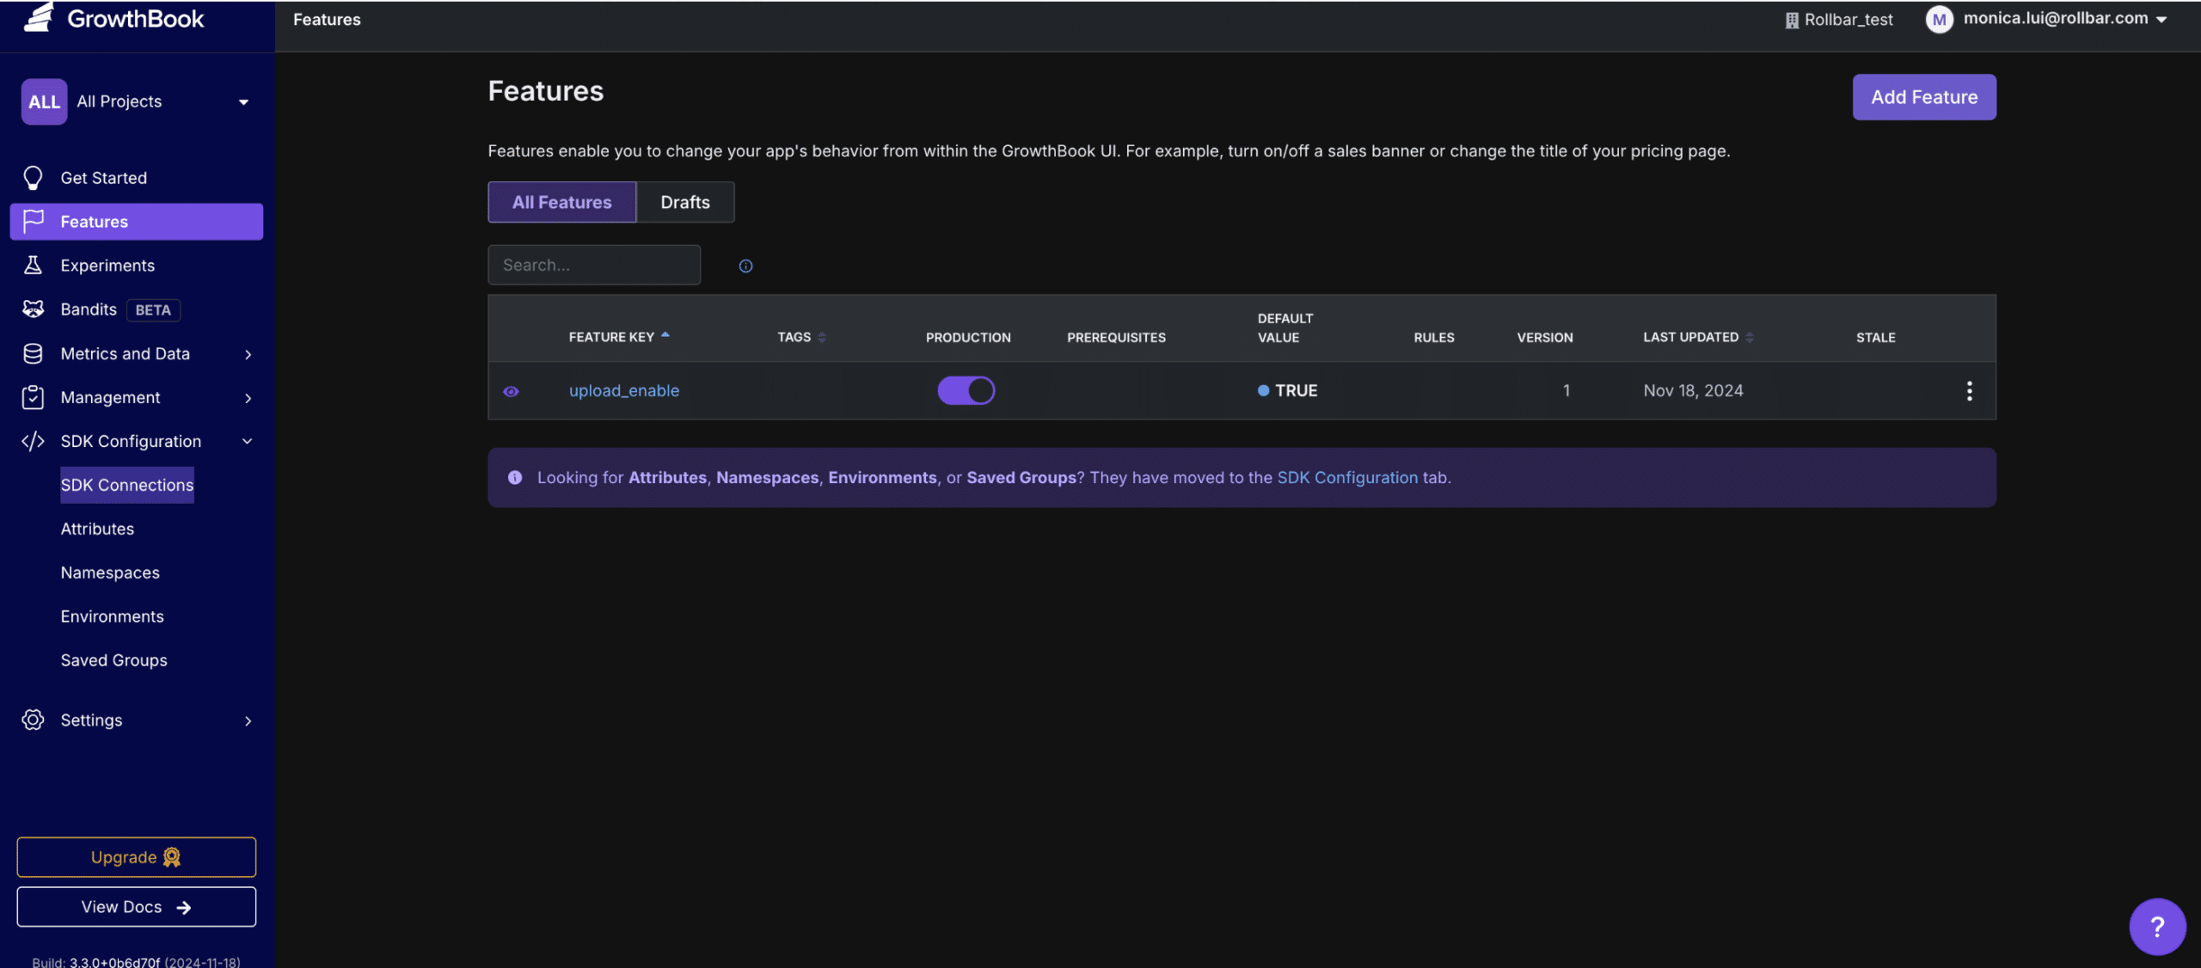Click the Management sidebar icon
The image size is (2201, 968).
[x=34, y=397]
